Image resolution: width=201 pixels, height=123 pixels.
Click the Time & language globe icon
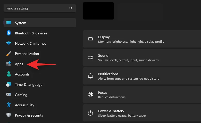[x=9, y=84]
